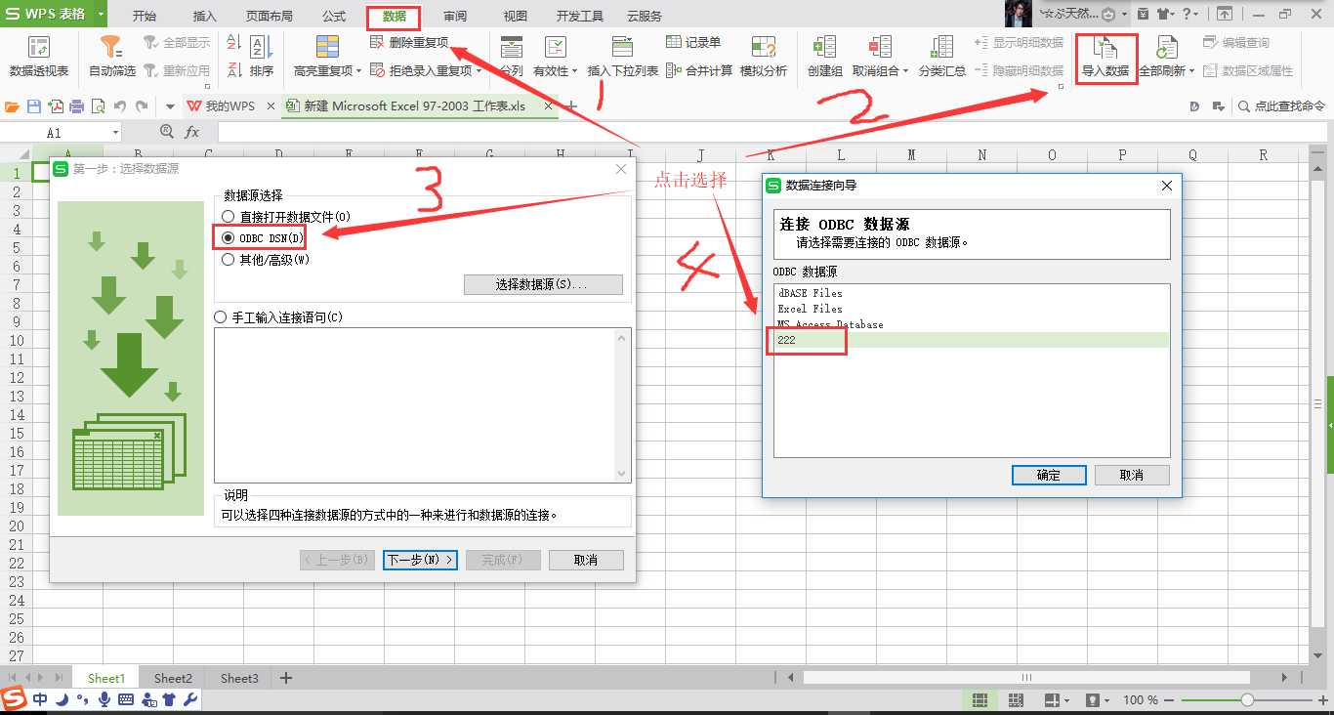This screenshot has height=715, width=1334.
Task: Click the Sogou IME microphone icon
Action: coord(104,699)
